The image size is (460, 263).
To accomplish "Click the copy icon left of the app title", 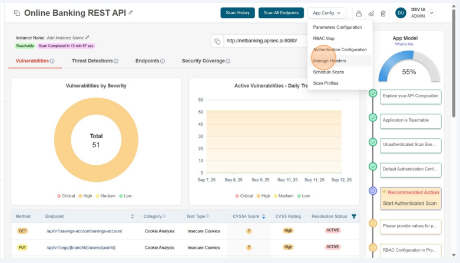I will coord(16,13).
